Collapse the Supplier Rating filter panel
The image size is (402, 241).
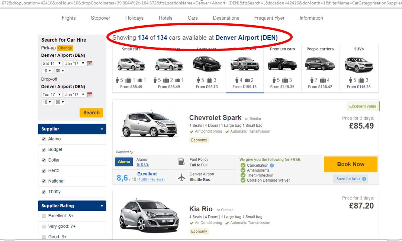[72, 206]
